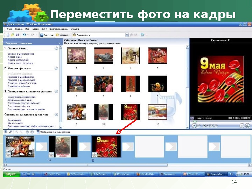The image size is (252, 189).
Task: Toggle the Сборники collections pane button
Action: 63,35
